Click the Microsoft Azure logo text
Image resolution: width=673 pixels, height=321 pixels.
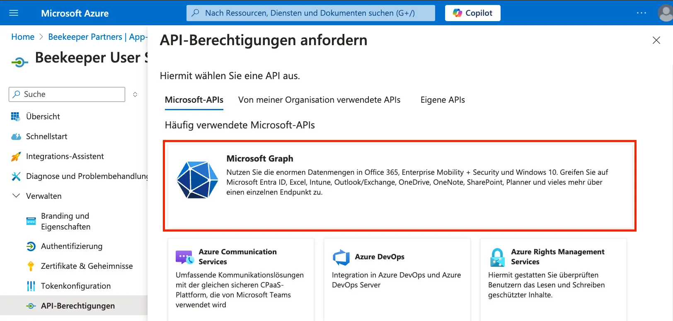[x=75, y=13]
